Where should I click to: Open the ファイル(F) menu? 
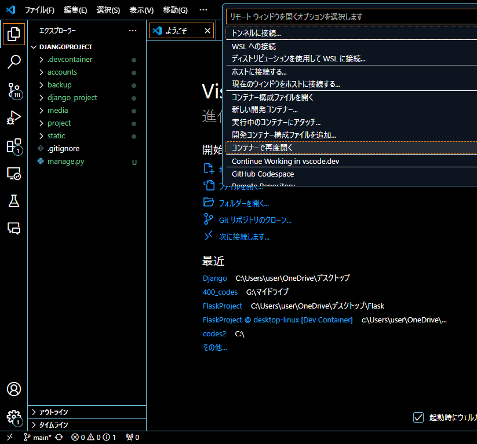[x=39, y=10]
